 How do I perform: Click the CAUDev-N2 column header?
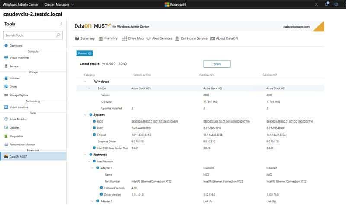(x=269, y=75)
